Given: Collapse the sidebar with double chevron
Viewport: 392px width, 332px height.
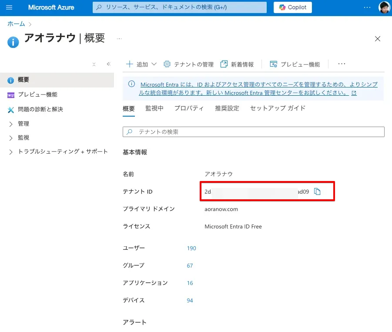Looking at the screenshot, I should pyautogui.click(x=108, y=64).
